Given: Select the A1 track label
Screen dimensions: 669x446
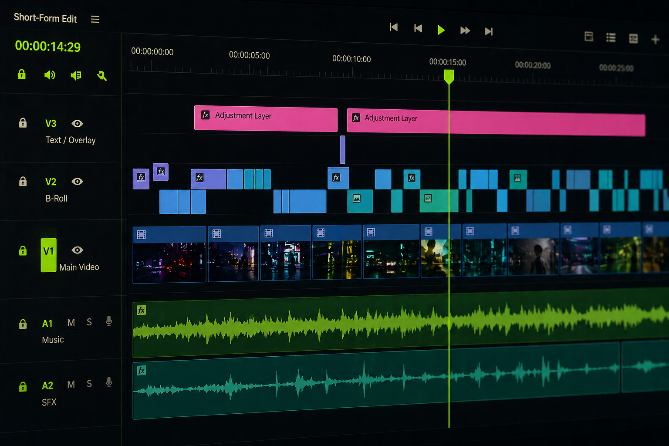Looking at the screenshot, I should click(x=47, y=324).
